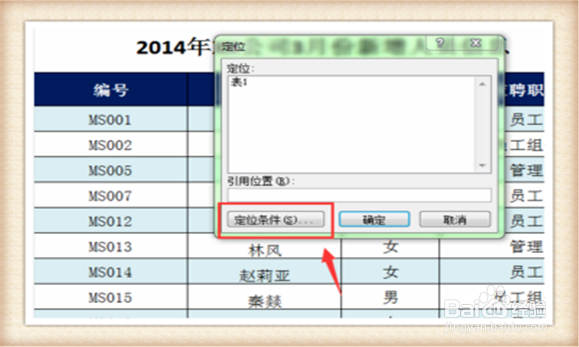Select the name cell 赵莉亚
This screenshot has width=579, height=347.
coord(265,272)
